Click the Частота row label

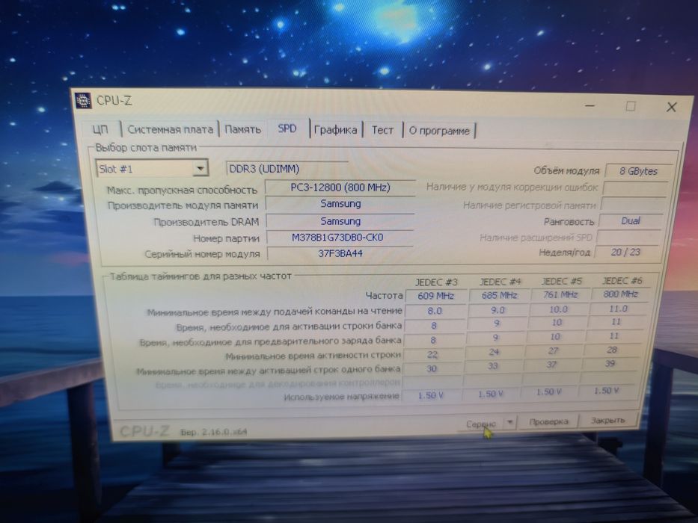(384, 296)
